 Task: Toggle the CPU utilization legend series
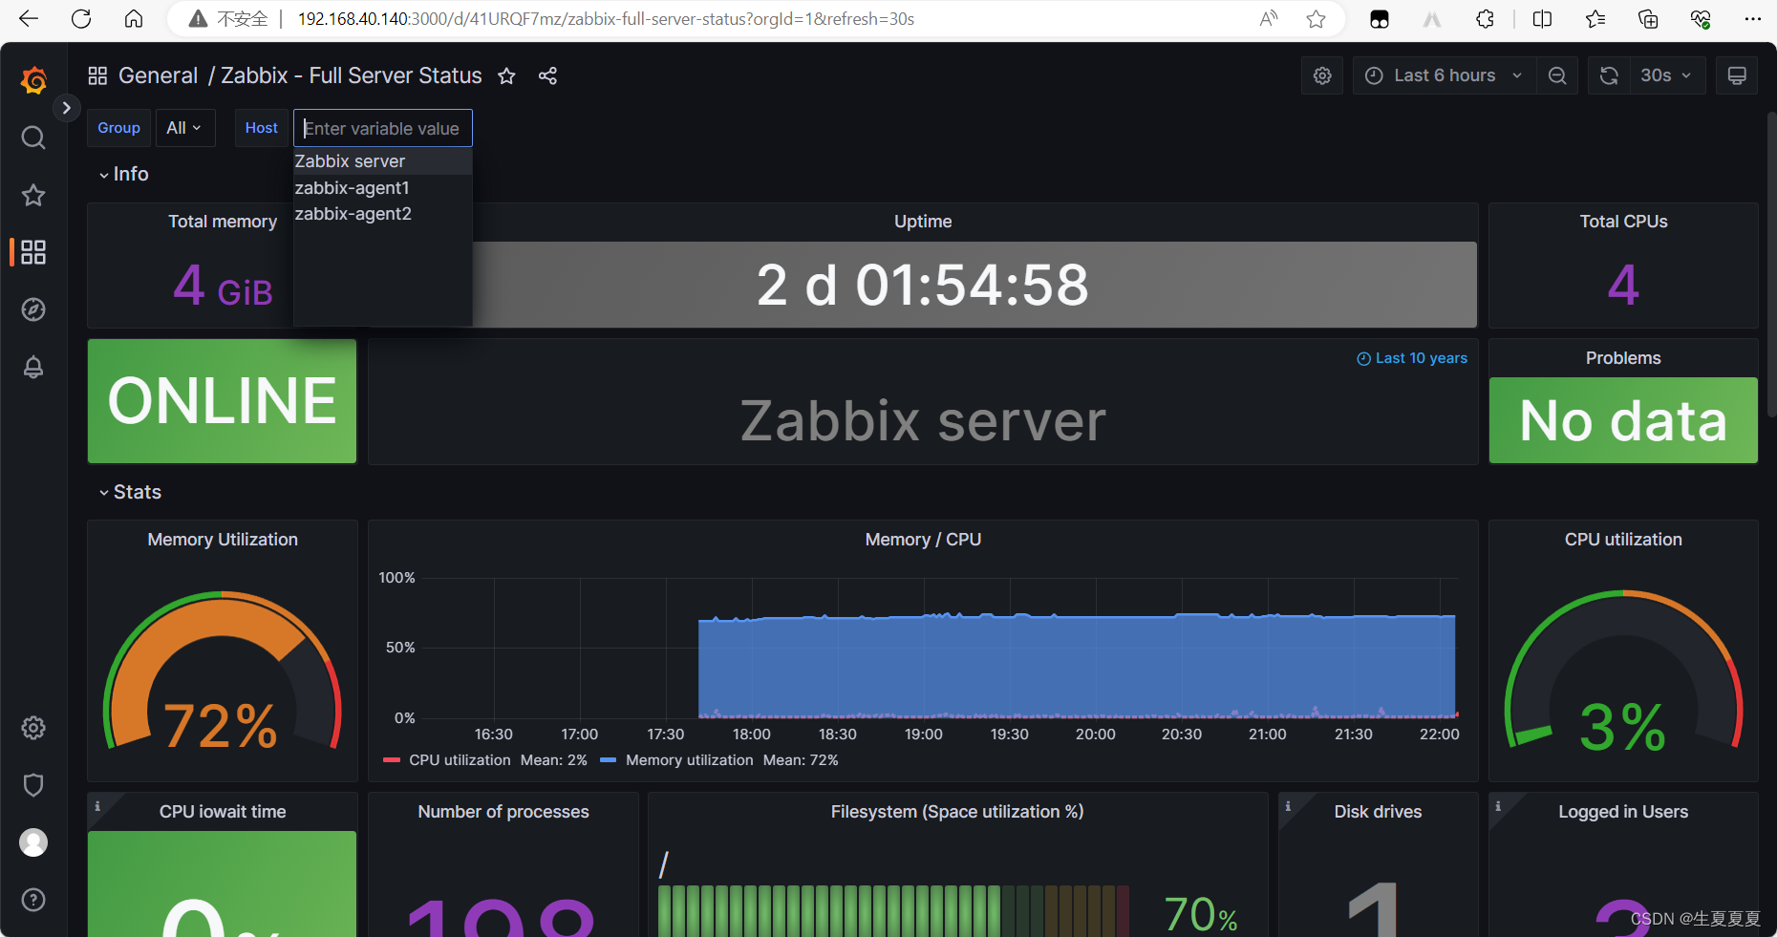pyautogui.click(x=460, y=760)
